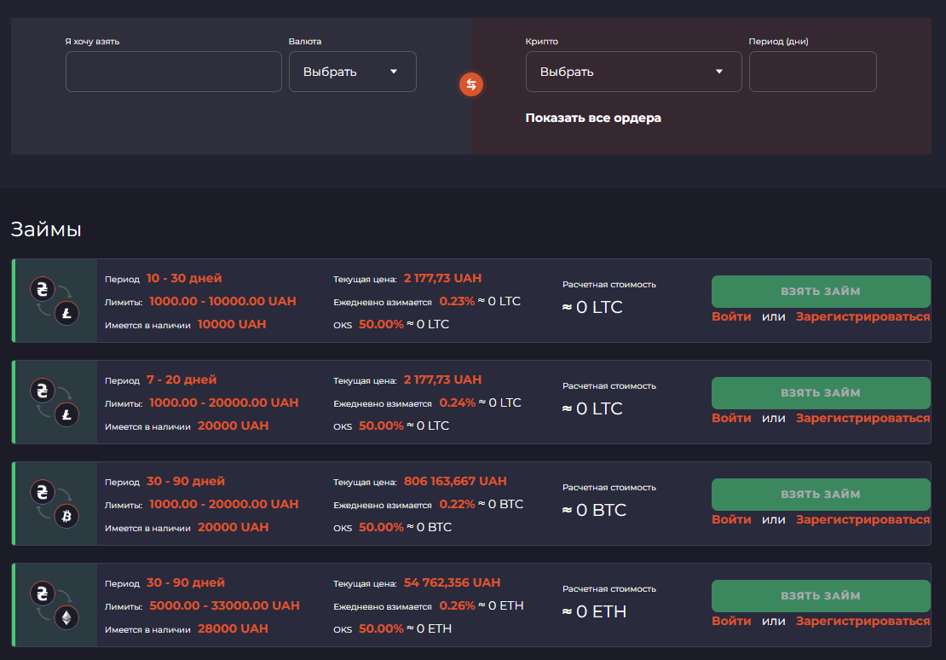The height and width of the screenshot is (660, 946).
Task: Expand the Крипто selection dropdown
Action: (x=633, y=72)
